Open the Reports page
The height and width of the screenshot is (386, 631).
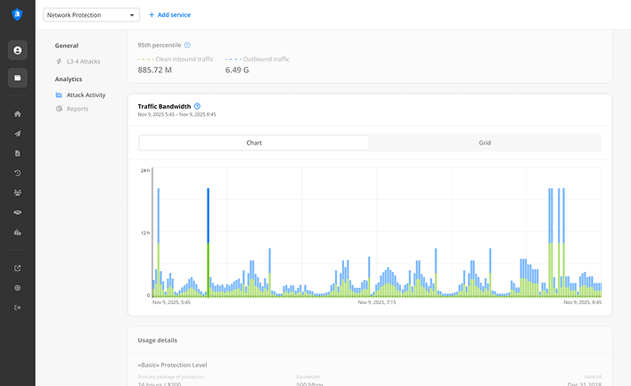coord(78,109)
